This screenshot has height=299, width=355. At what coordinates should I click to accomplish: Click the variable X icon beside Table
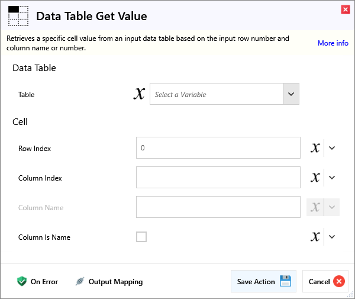click(139, 94)
